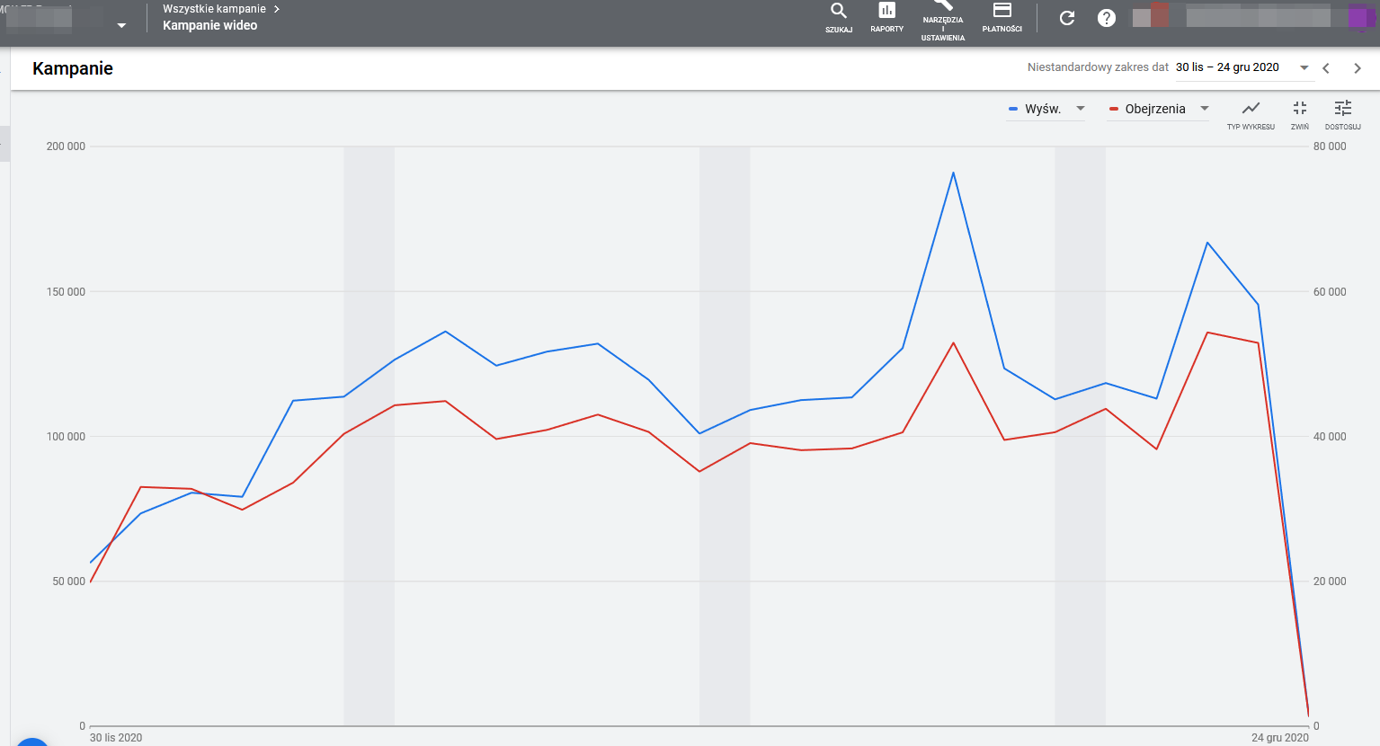
Task: Open Dostosuj adjust sliders icon
Action: 1342,111
